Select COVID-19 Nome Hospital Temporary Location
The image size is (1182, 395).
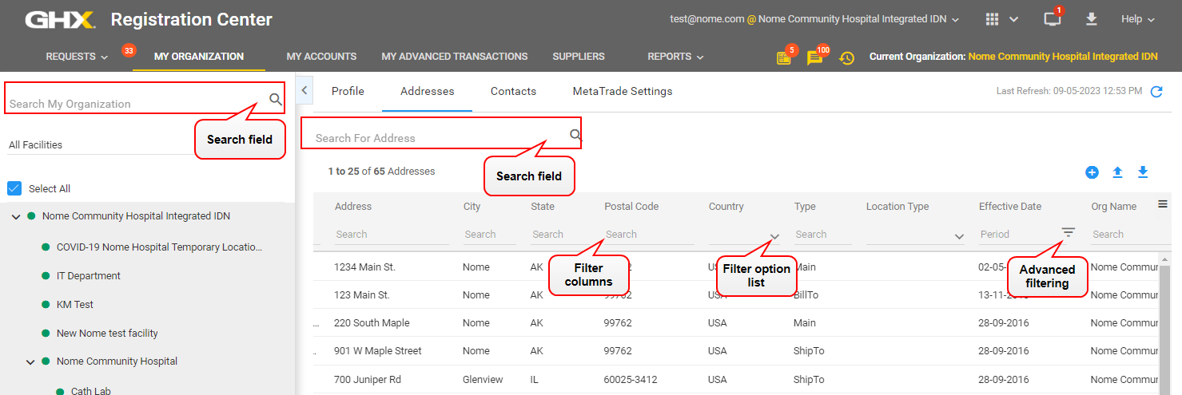pos(159,247)
